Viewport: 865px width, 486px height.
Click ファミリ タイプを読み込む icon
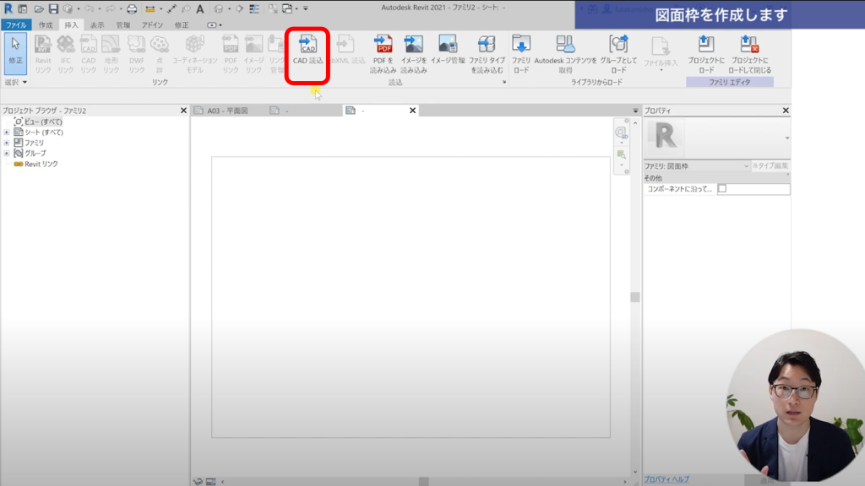click(487, 46)
